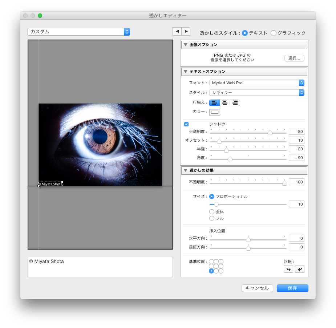
Task: Click the 水平方向 value field
Action: coord(296,238)
